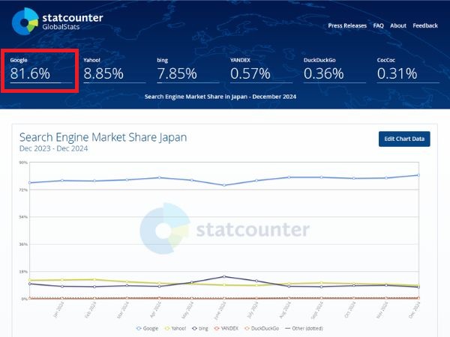Screen dimensions: 450x337
Task: Go to the FAQ page
Action: [379, 25]
